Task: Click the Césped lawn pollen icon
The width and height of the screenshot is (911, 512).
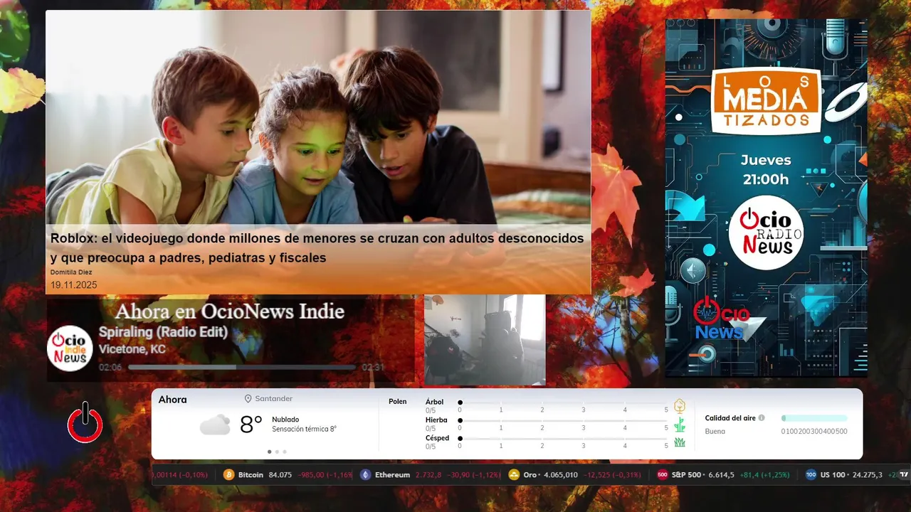Action: (x=680, y=442)
